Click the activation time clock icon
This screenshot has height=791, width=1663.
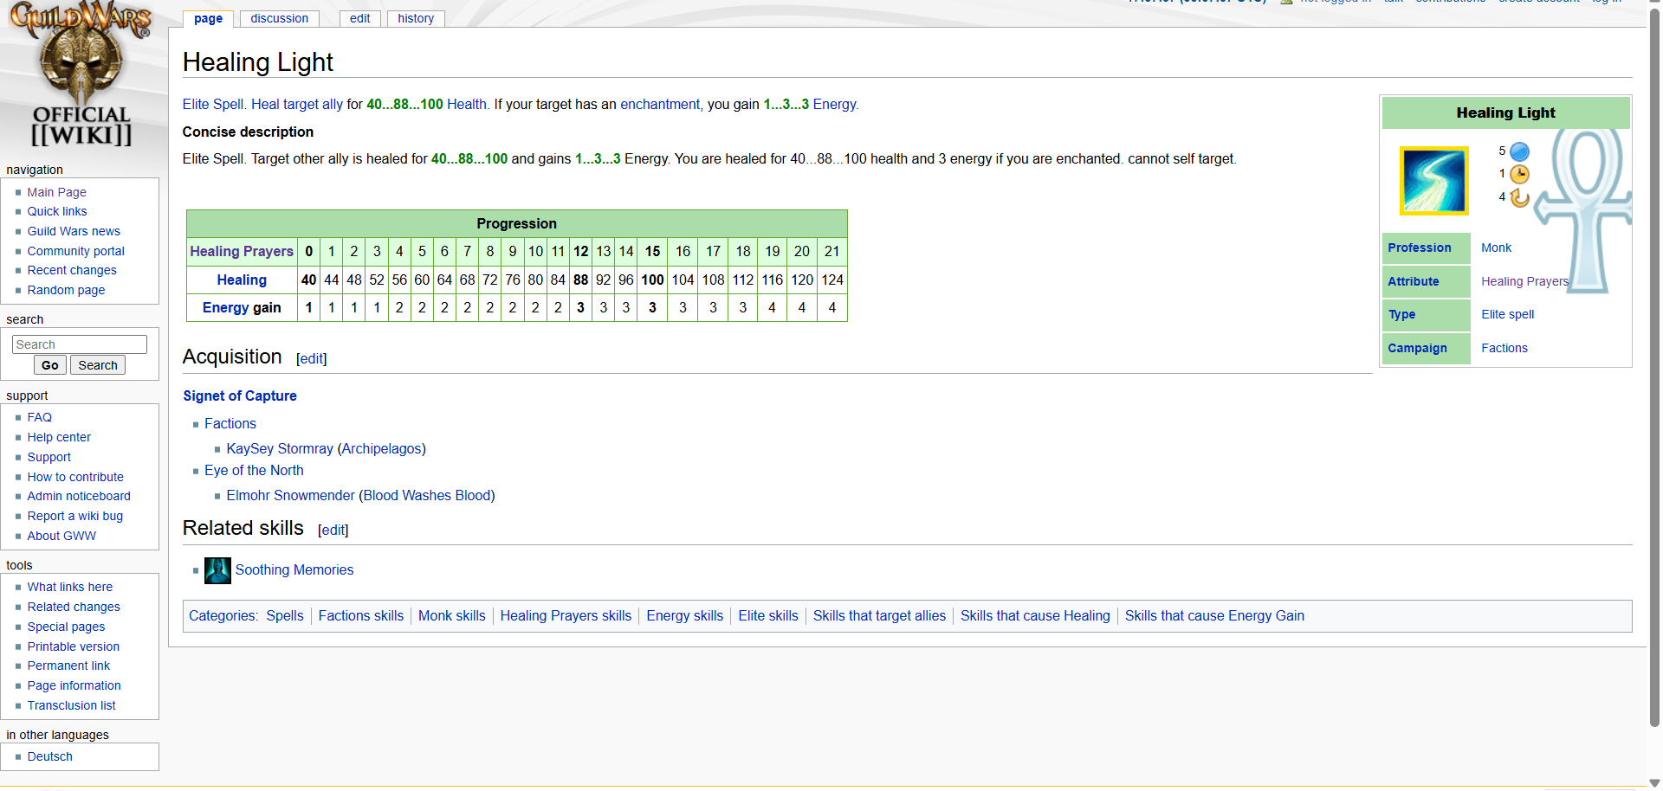pos(1519,174)
